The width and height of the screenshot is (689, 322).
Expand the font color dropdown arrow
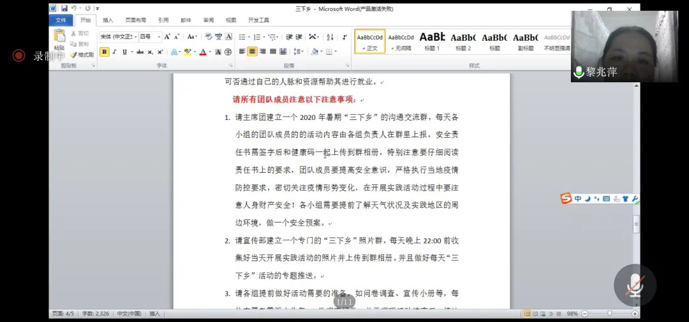(x=210, y=52)
